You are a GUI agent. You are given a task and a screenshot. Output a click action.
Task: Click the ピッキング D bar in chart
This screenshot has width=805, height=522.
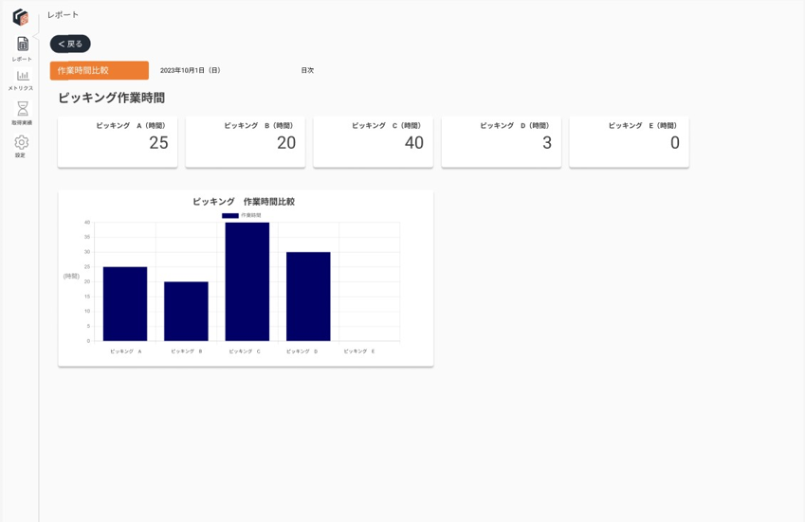(308, 297)
